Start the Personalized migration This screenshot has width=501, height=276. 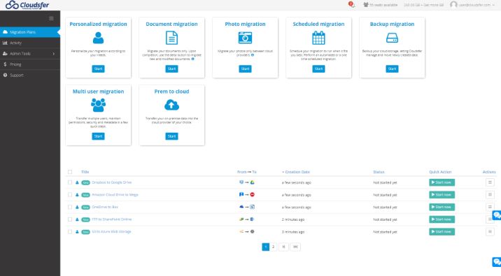coord(98,69)
